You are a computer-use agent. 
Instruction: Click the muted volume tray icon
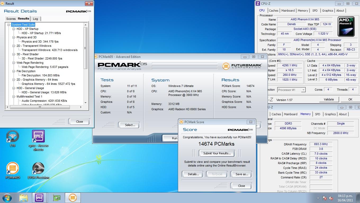click(331, 198)
